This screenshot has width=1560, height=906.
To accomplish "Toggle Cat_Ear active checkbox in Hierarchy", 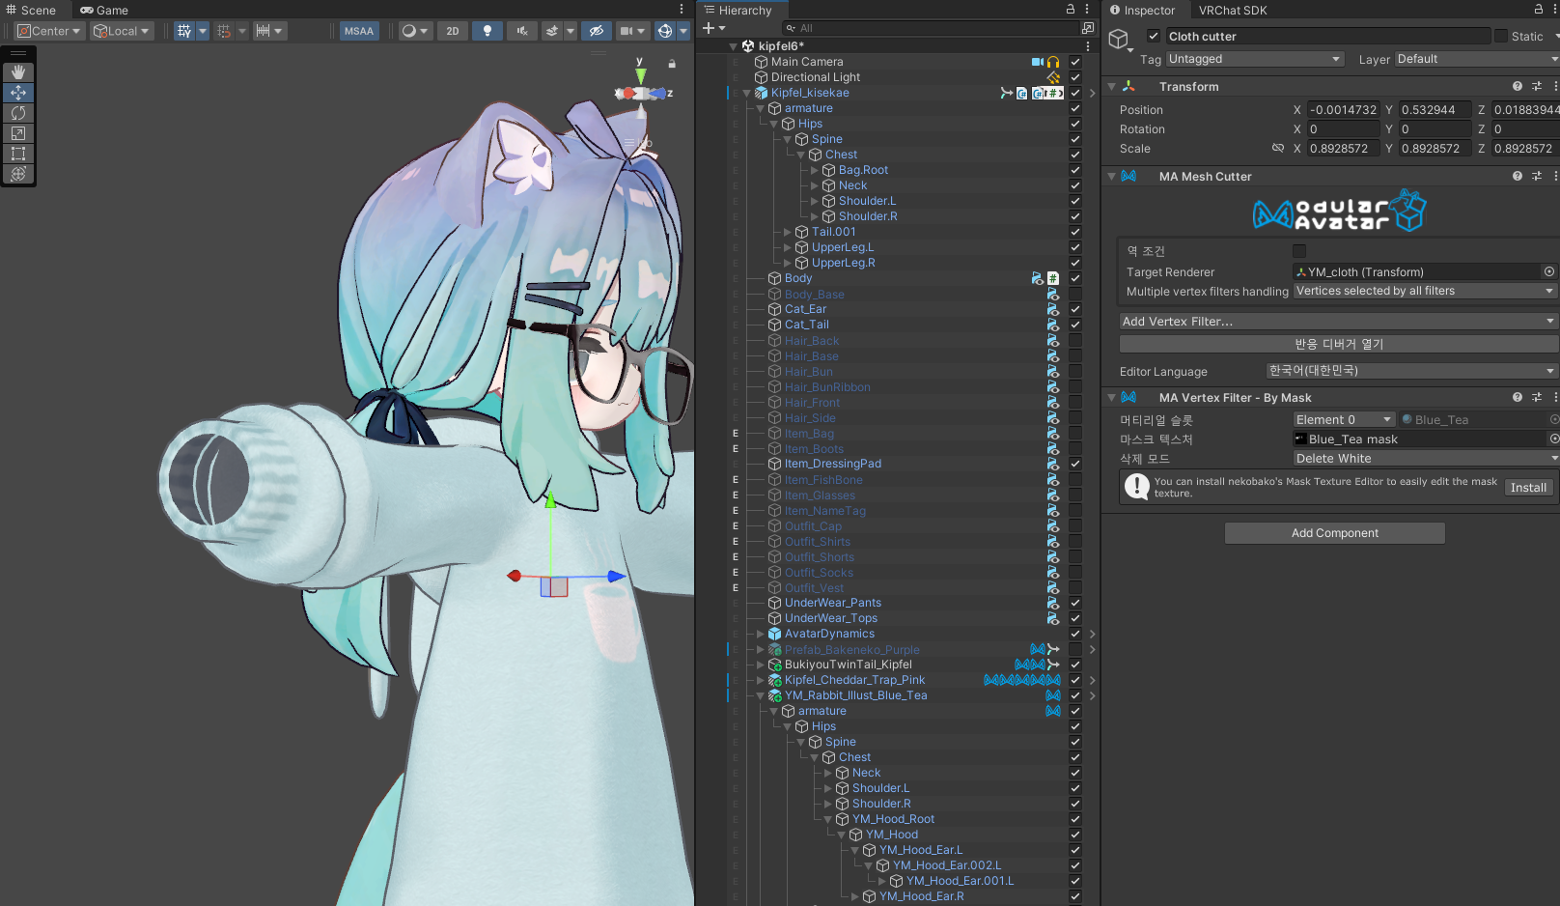I will [1075, 309].
